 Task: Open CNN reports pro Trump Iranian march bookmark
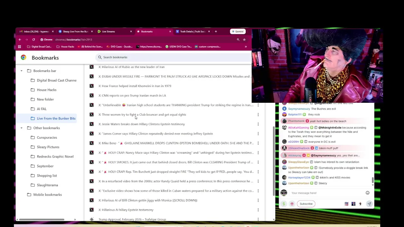[x=132, y=96]
